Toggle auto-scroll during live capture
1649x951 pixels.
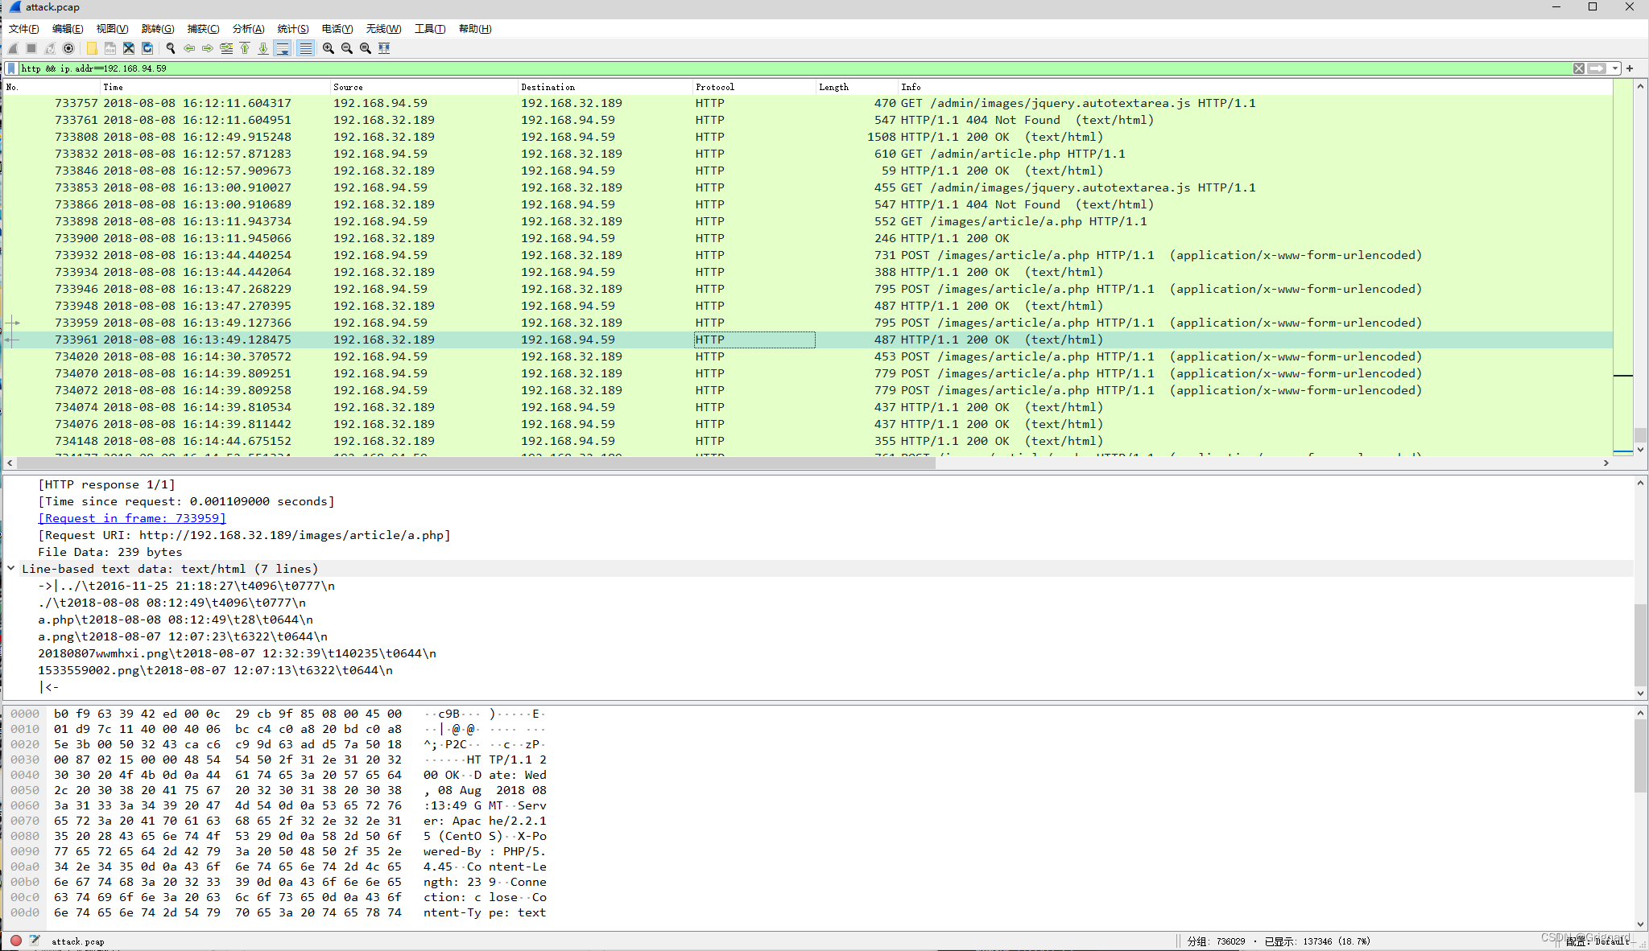click(283, 48)
